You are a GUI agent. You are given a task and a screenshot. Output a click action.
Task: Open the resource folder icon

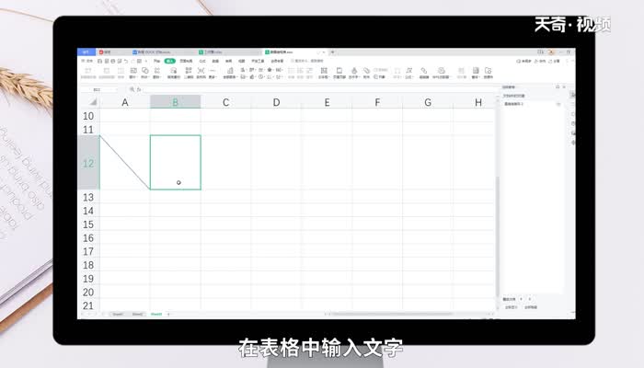tap(488, 73)
